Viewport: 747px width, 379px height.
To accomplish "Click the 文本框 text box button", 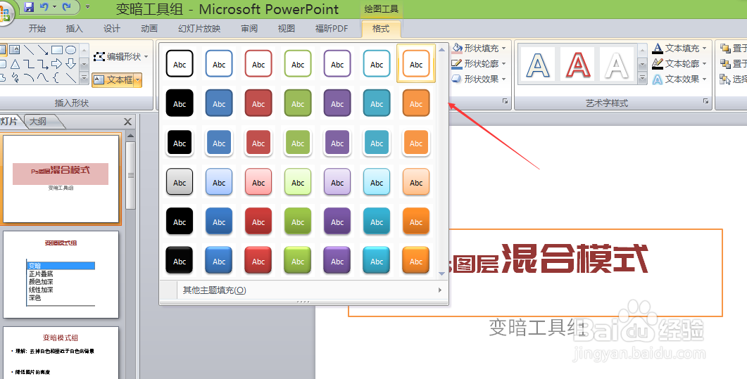I will 113,80.
